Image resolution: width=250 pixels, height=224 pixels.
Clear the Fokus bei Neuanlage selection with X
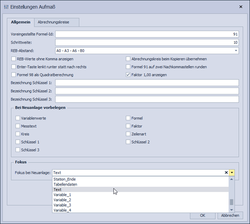point(226,173)
